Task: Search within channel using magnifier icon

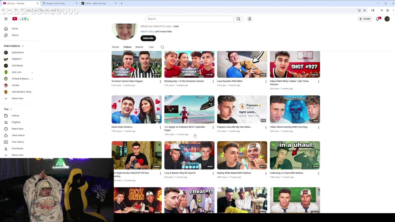Action: coord(162,47)
